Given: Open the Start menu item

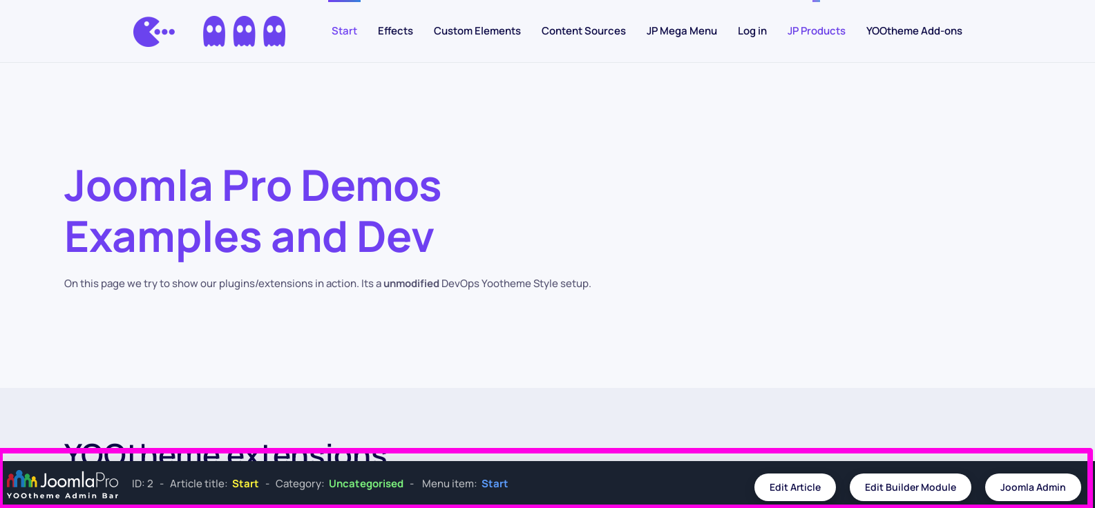Looking at the screenshot, I should point(344,31).
